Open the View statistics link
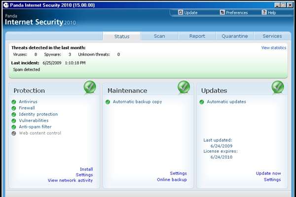Viewport: 296px width, 197px height. (x=273, y=48)
